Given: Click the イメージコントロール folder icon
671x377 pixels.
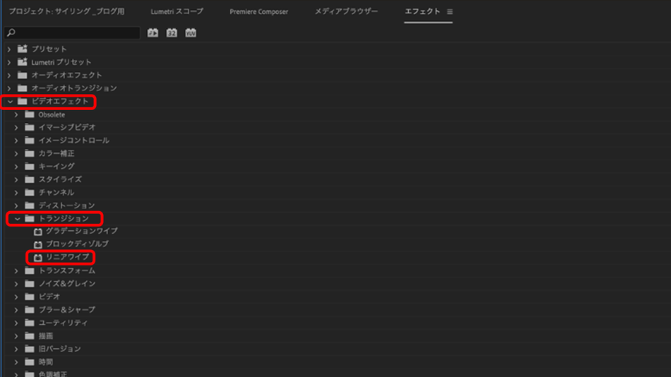Looking at the screenshot, I should tap(29, 140).
